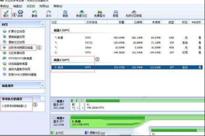Collapse the 向导 wizard panel
Screen dimensions: 205x136
42,24
